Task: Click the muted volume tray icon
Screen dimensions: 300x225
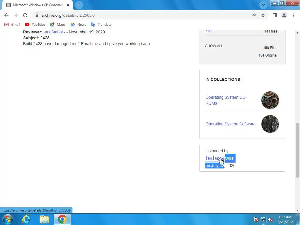Action: [270, 219]
